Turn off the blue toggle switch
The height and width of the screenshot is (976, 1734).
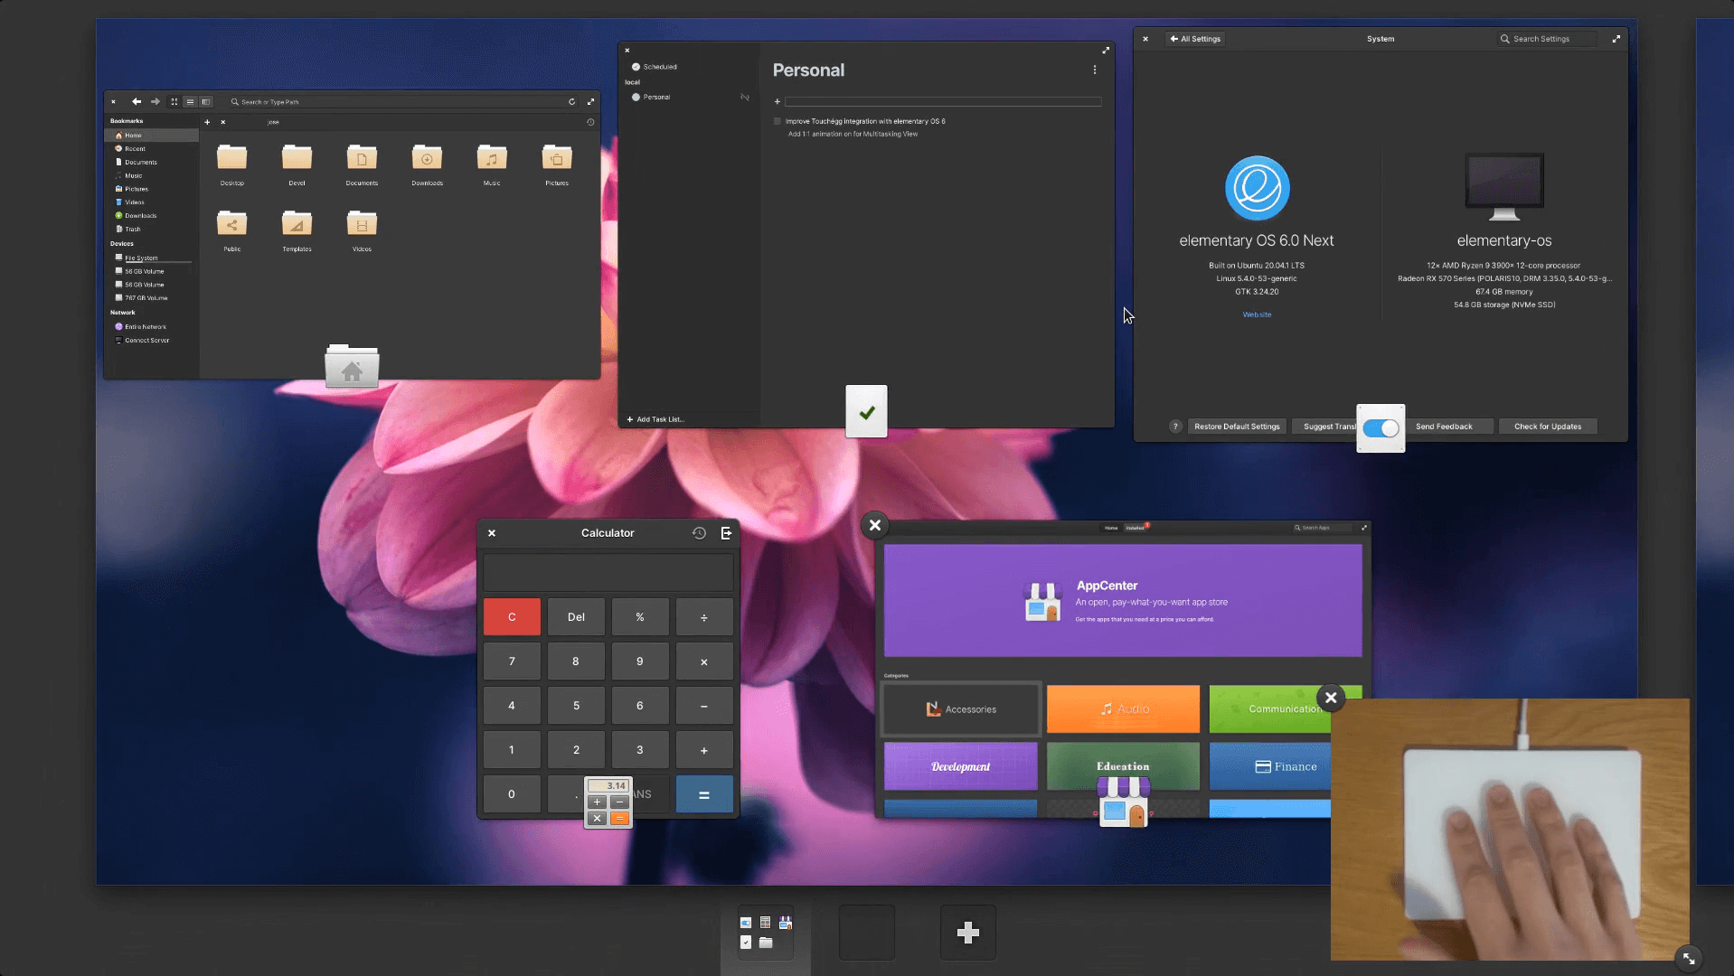point(1382,428)
